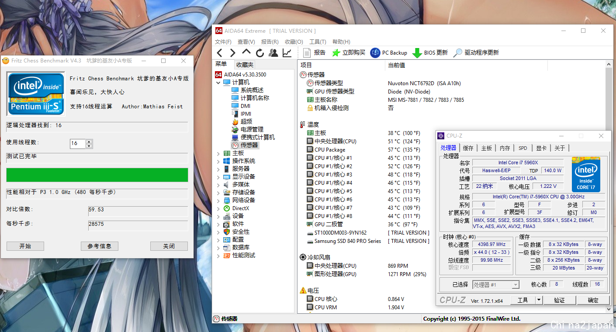
Task: Switch to AIDA64 收藏夹 tab
Action: point(245,65)
